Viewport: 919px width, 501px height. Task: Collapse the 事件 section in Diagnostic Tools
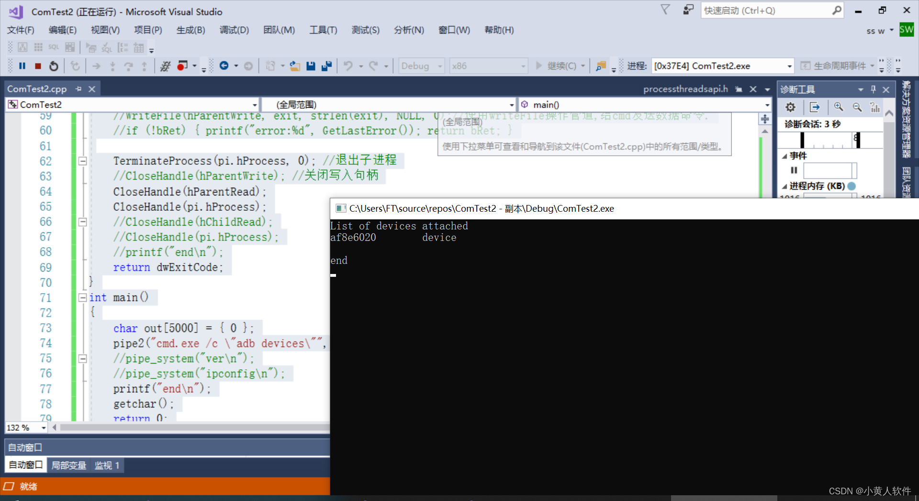pos(785,156)
